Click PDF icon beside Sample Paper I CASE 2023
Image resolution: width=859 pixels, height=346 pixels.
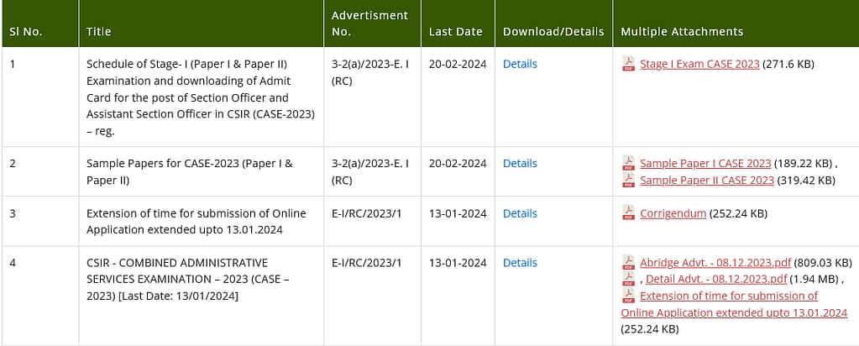[628, 164]
